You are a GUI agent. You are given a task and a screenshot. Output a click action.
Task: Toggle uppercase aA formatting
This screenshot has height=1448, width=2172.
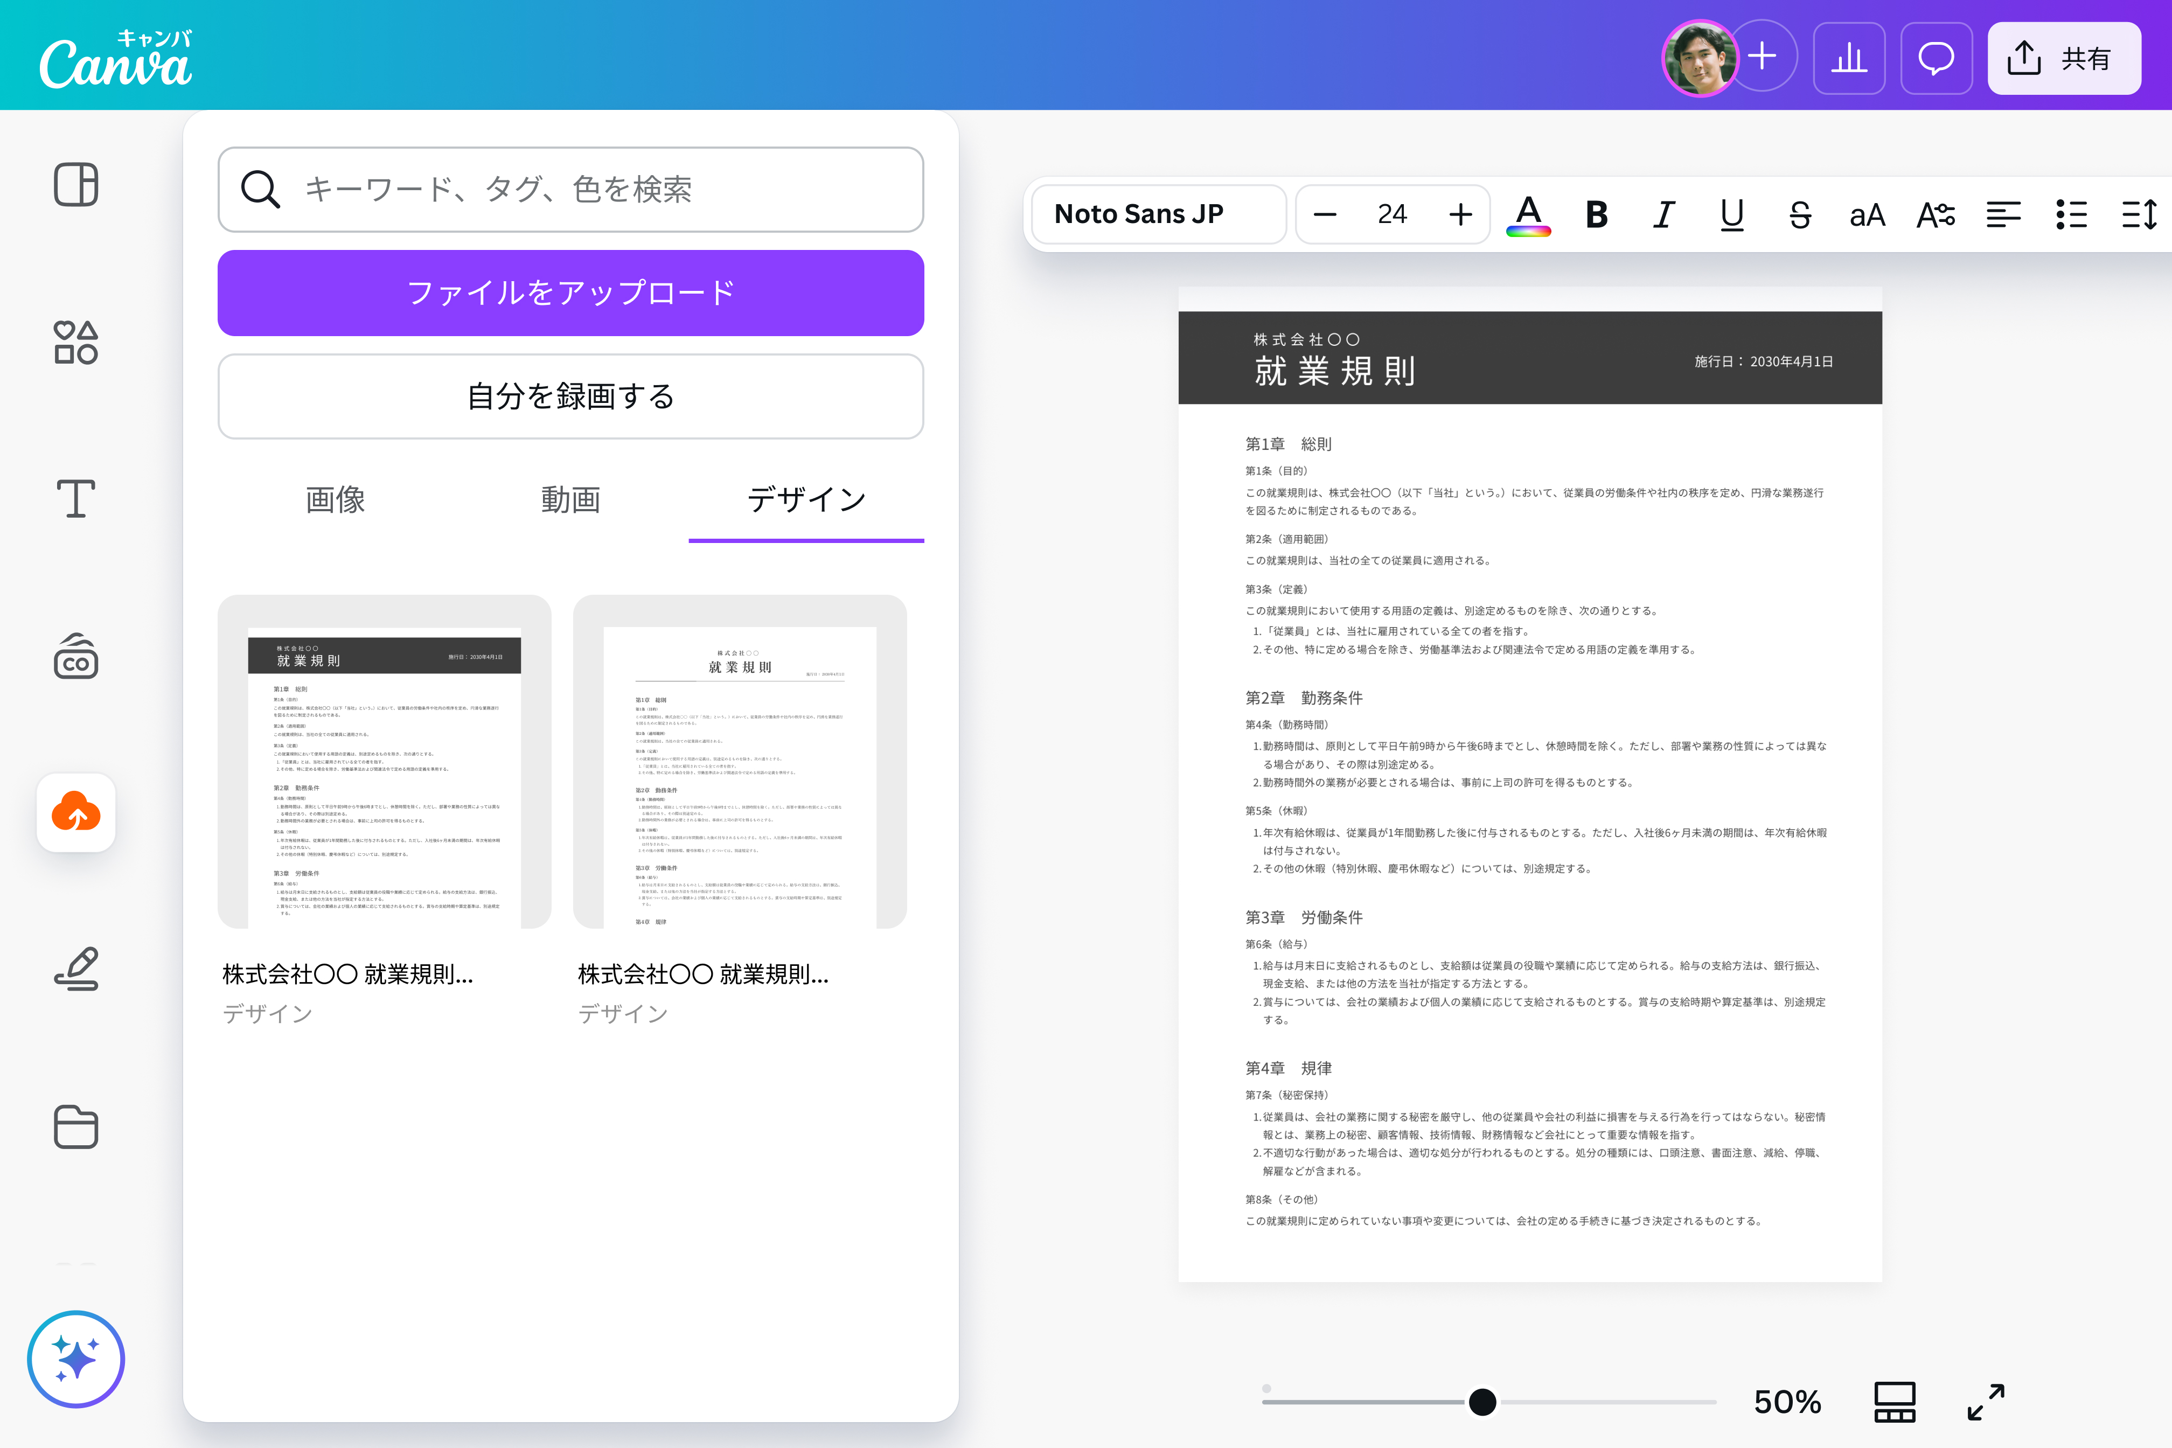click(1867, 215)
